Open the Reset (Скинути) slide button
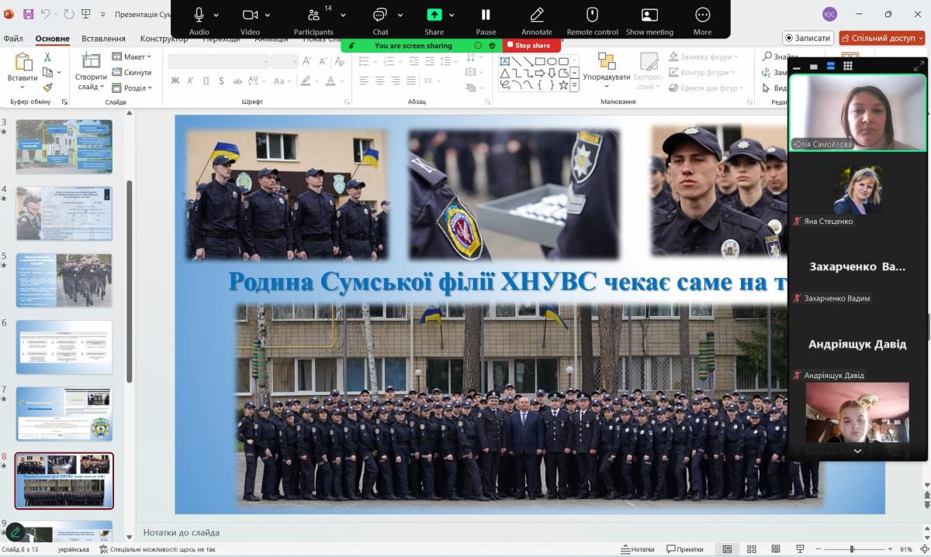The width and height of the screenshot is (931, 557). [131, 72]
